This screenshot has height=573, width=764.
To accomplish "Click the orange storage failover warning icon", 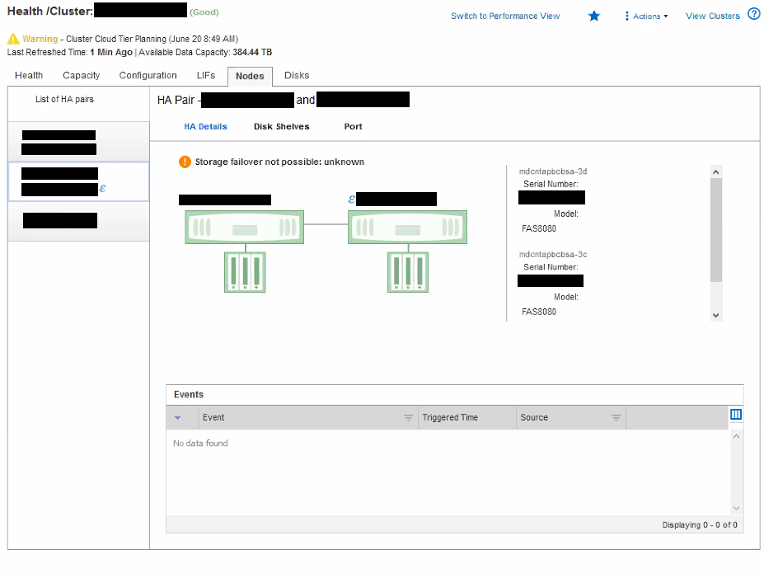I will point(185,162).
